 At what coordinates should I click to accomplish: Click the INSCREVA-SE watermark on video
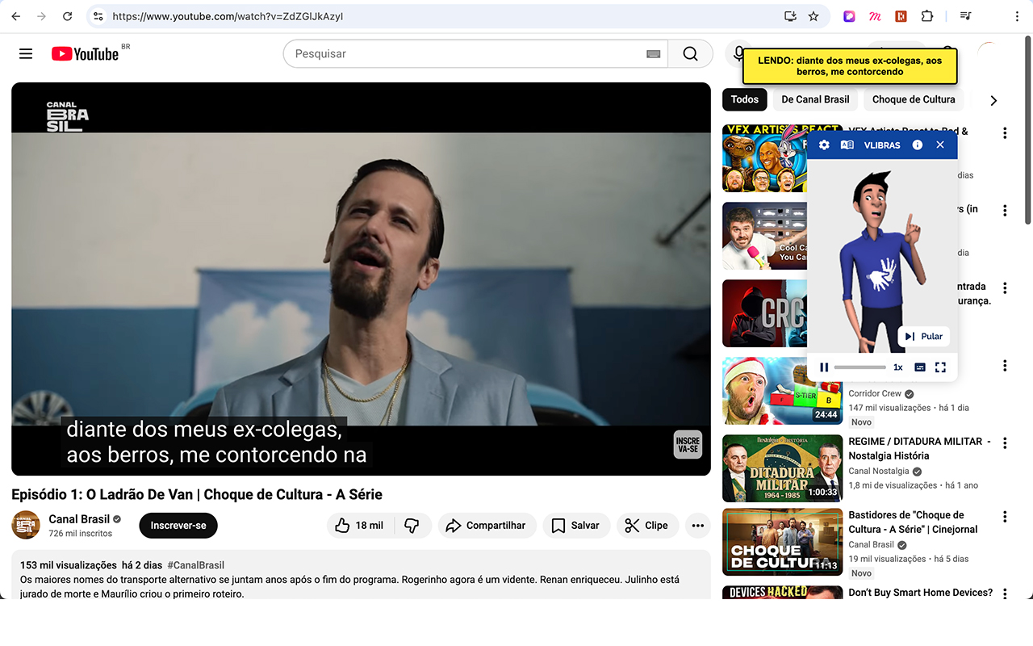(x=688, y=444)
